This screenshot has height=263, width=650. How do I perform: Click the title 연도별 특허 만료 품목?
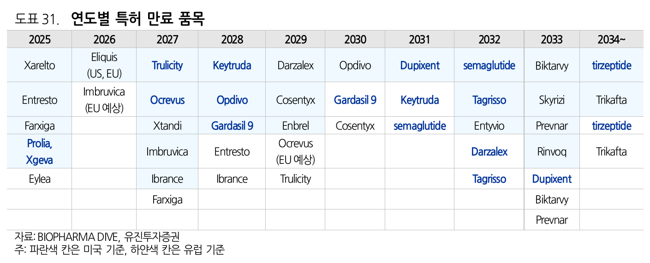pos(138,18)
